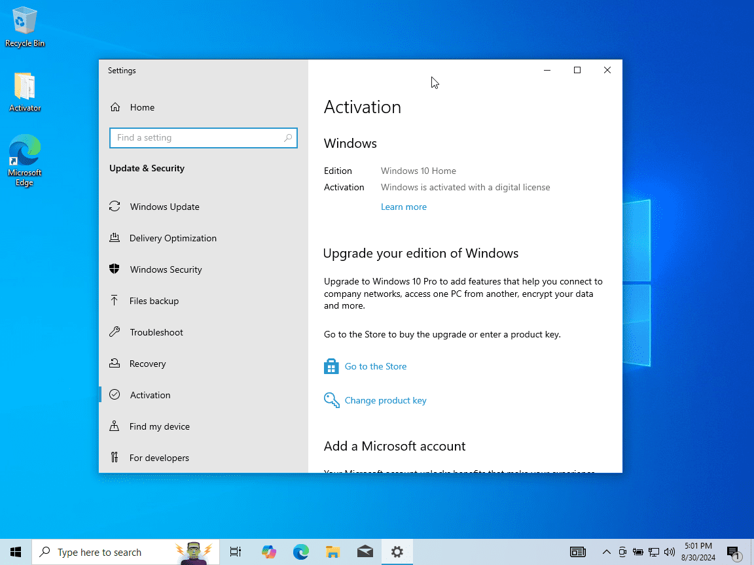Screen dimensions: 754x565
Task: Click the For developers tools icon
Action: click(115, 457)
